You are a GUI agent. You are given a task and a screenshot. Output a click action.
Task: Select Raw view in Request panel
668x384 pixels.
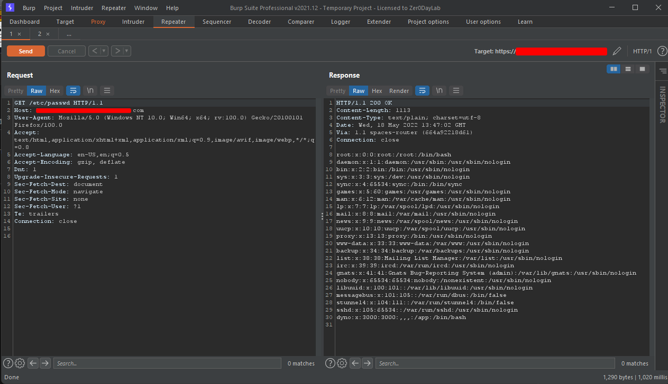coord(37,91)
